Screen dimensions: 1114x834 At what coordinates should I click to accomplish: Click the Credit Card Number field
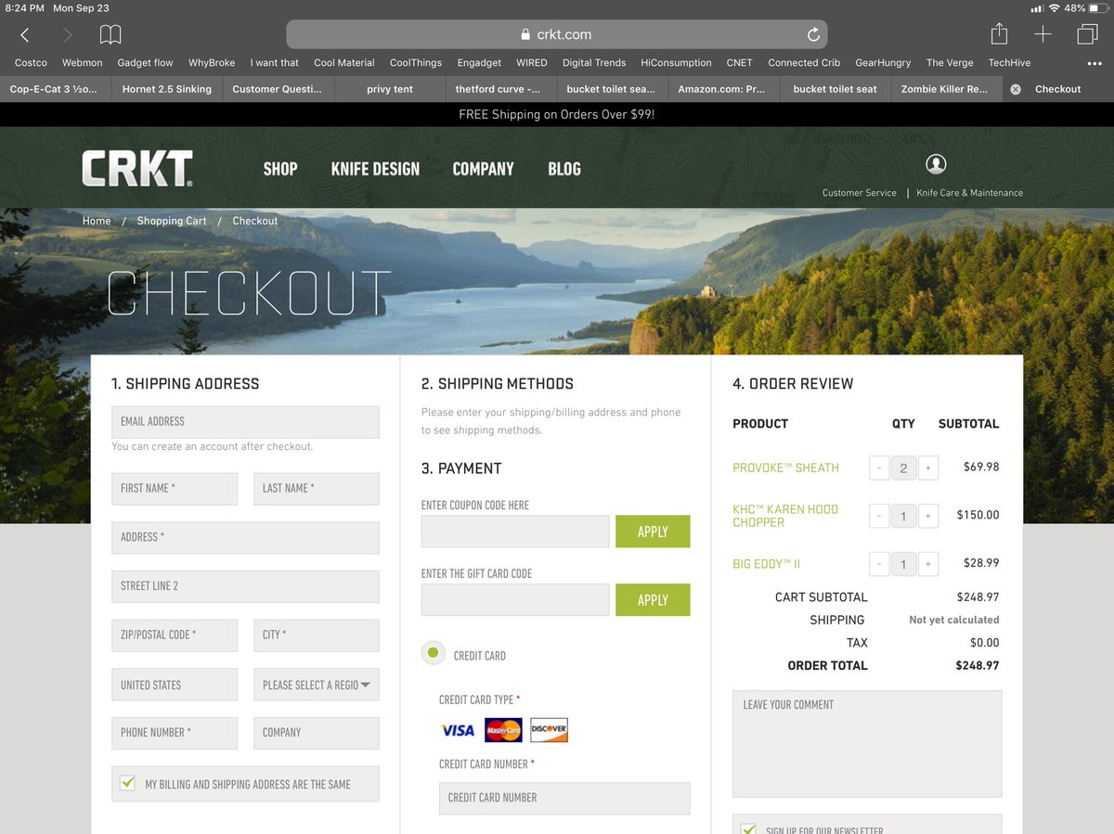pos(564,799)
